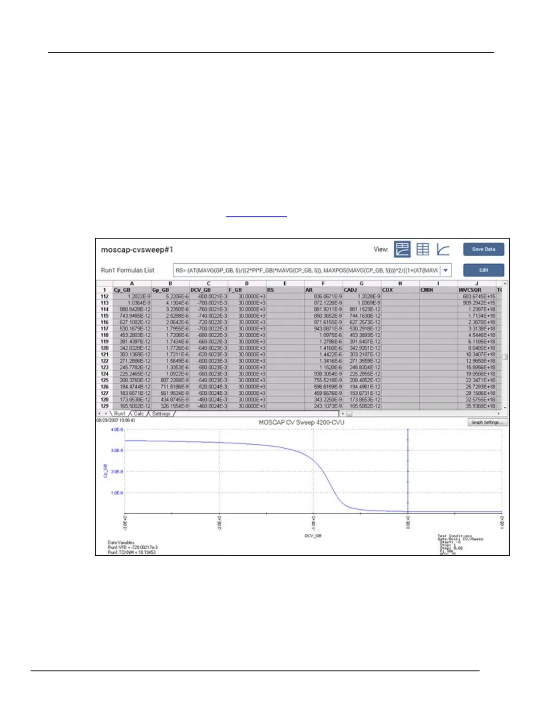Switch to the spreadsheet-only view icon
Screen dimensions: 542x701
423,249
